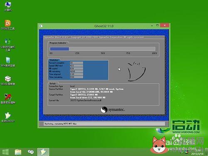
Task: Open the 手动GHOST desktop shortcut
Action: coord(8,117)
